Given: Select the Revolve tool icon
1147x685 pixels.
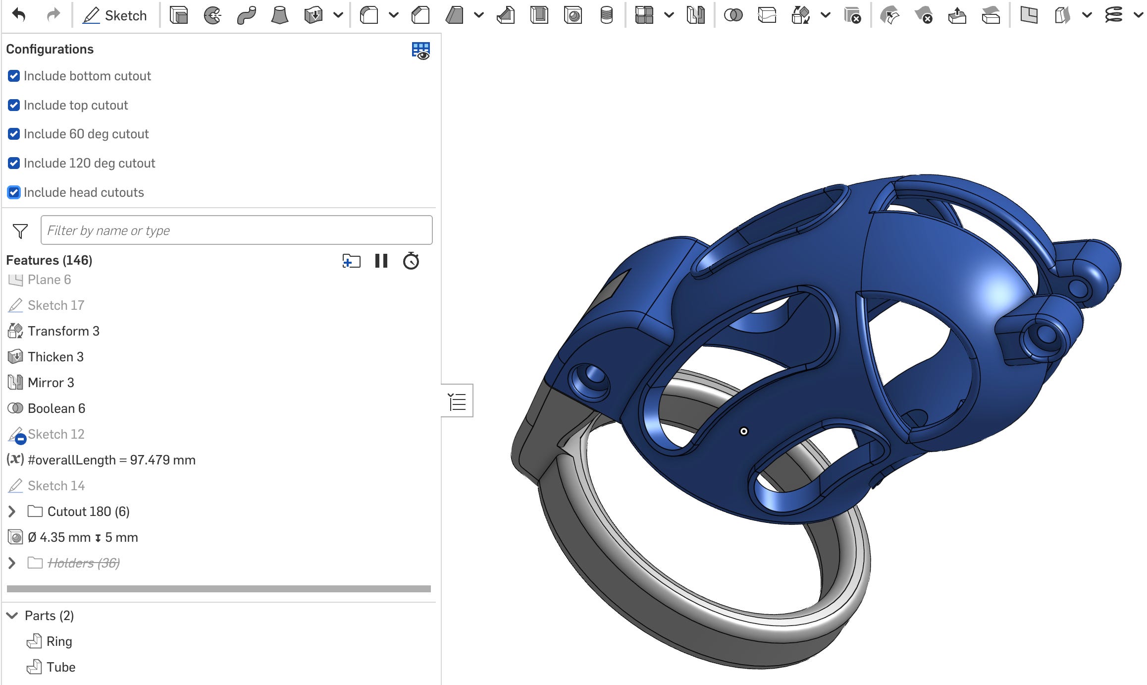Looking at the screenshot, I should [x=212, y=15].
